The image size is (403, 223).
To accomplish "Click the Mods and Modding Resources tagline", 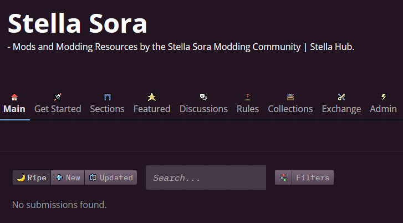I will 181,47.
